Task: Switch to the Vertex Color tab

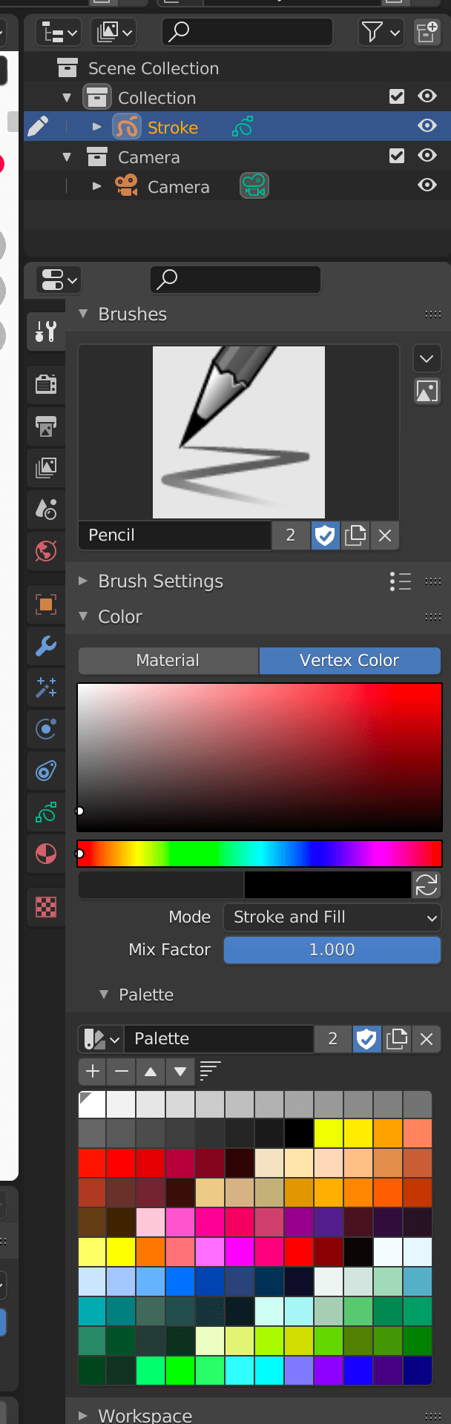Action: point(349,660)
